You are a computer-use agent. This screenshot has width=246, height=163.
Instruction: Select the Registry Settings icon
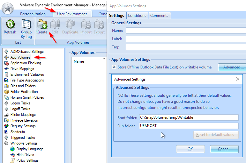click(6, 126)
